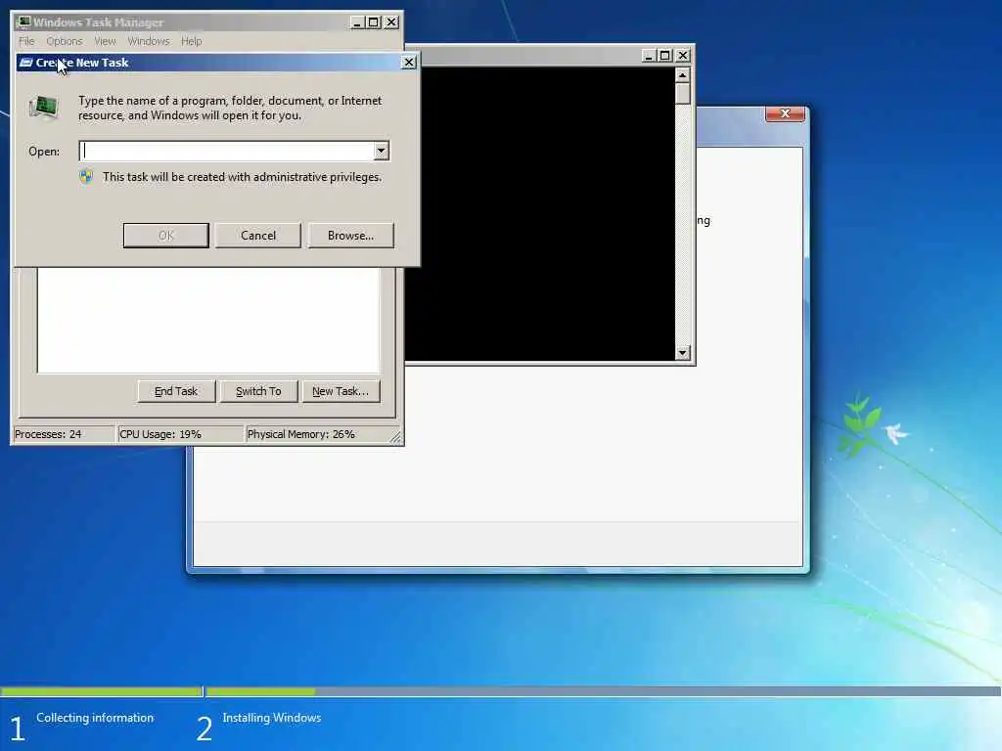Screen dimensions: 1002x751
Task: Click the administrative privileges notice text
Action: [x=243, y=177]
